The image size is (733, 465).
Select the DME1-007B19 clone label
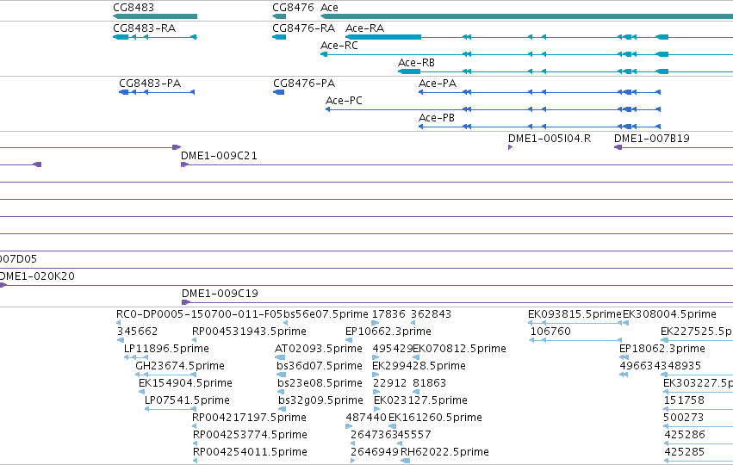(x=652, y=139)
